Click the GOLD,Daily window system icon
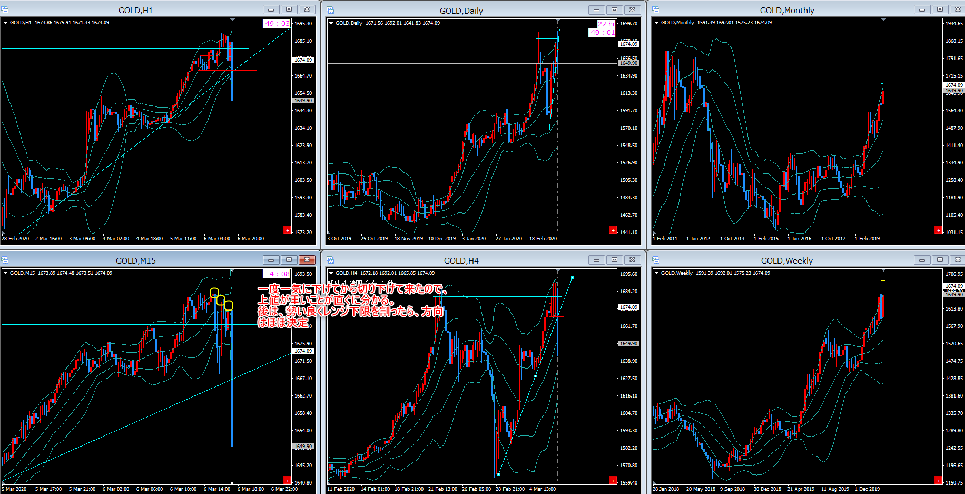 point(330,9)
